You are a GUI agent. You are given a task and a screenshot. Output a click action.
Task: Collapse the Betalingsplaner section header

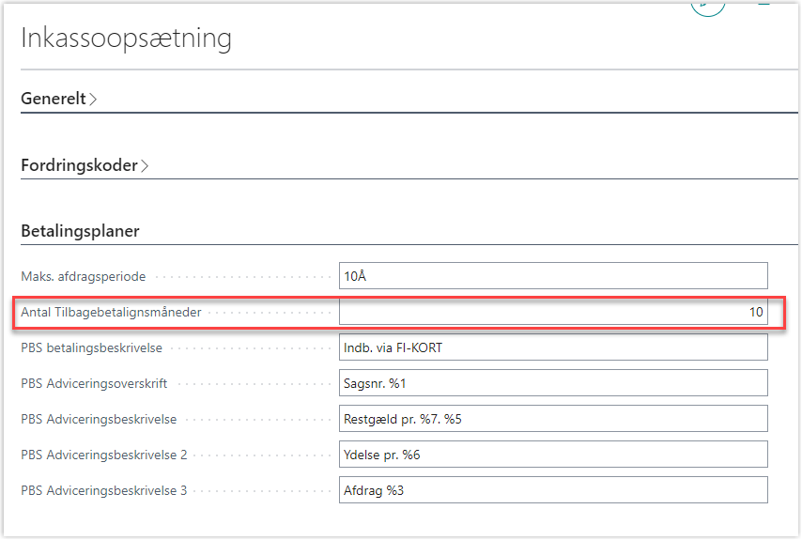tap(81, 231)
